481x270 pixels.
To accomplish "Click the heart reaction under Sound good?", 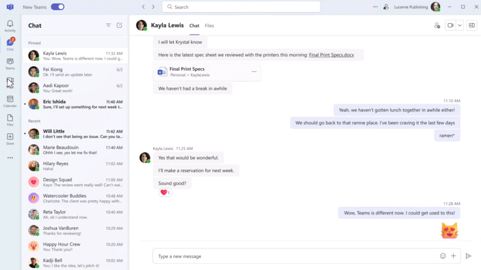I will point(165,192).
